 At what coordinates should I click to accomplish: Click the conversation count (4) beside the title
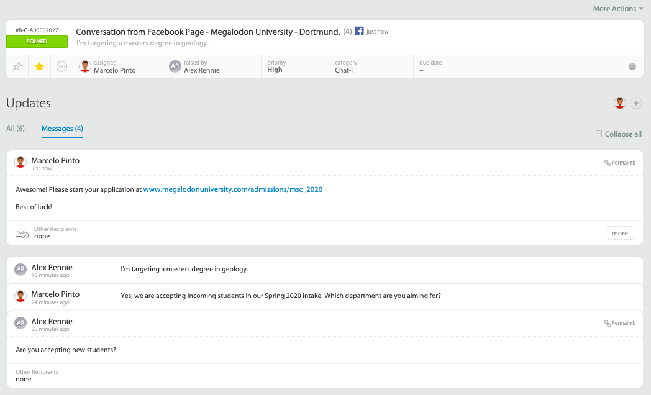tap(347, 32)
